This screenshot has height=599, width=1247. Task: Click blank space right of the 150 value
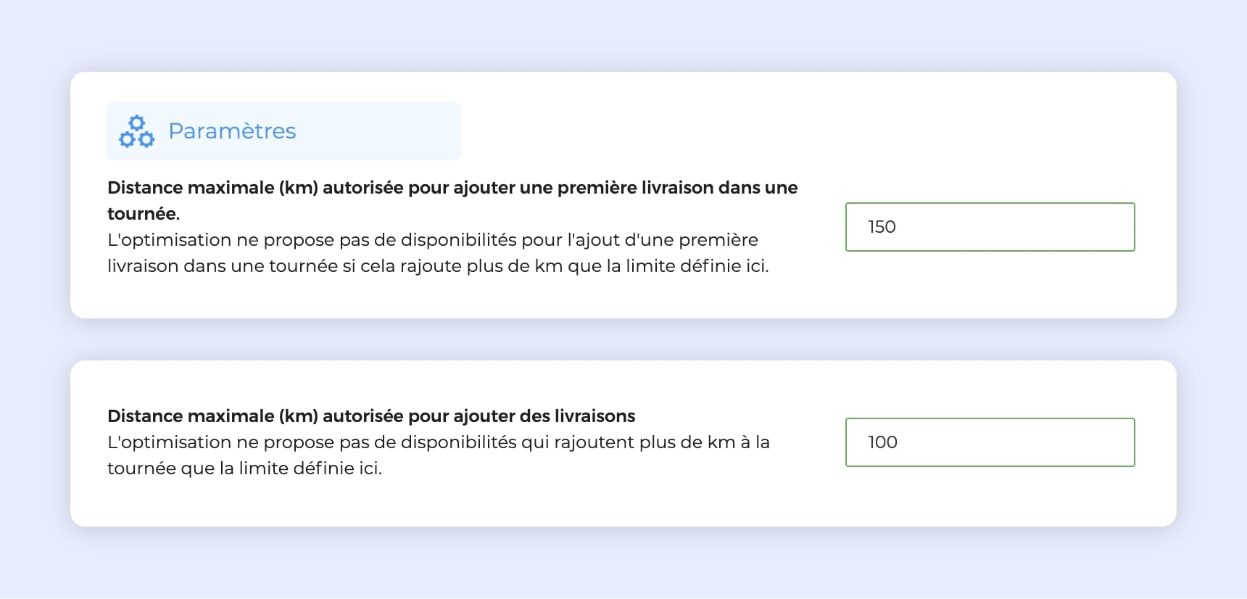coord(1029,227)
